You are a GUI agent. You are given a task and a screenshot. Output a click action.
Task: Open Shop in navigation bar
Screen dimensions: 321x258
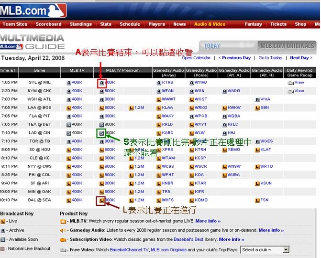300,24
